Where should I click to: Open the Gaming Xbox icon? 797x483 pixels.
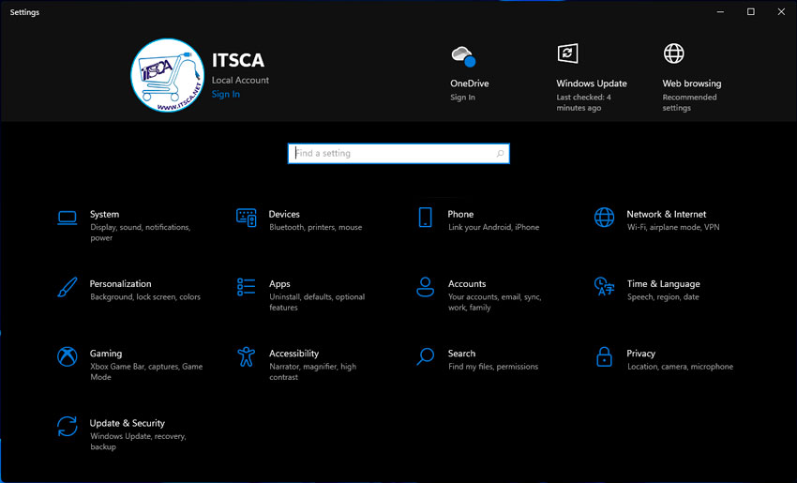tap(67, 356)
